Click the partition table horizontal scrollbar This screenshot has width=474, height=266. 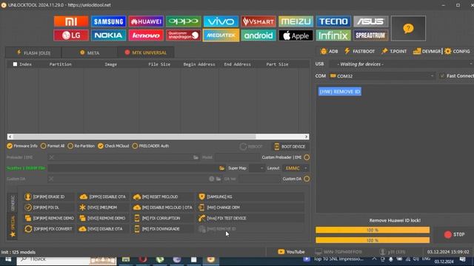(158, 137)
